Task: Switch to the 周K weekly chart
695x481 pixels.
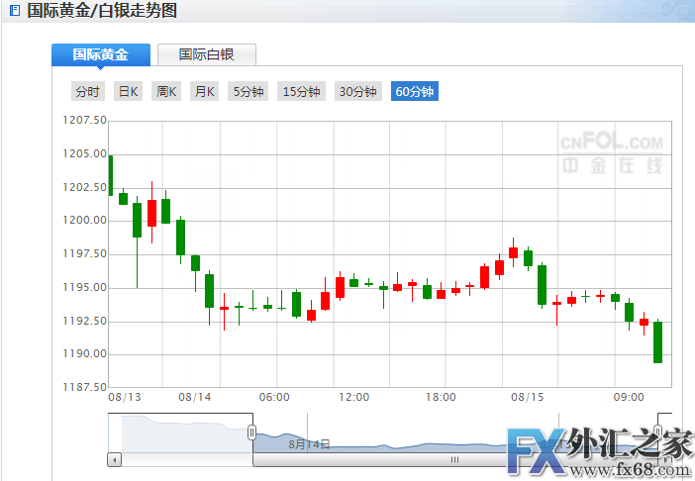Action: tap(166, 92)
